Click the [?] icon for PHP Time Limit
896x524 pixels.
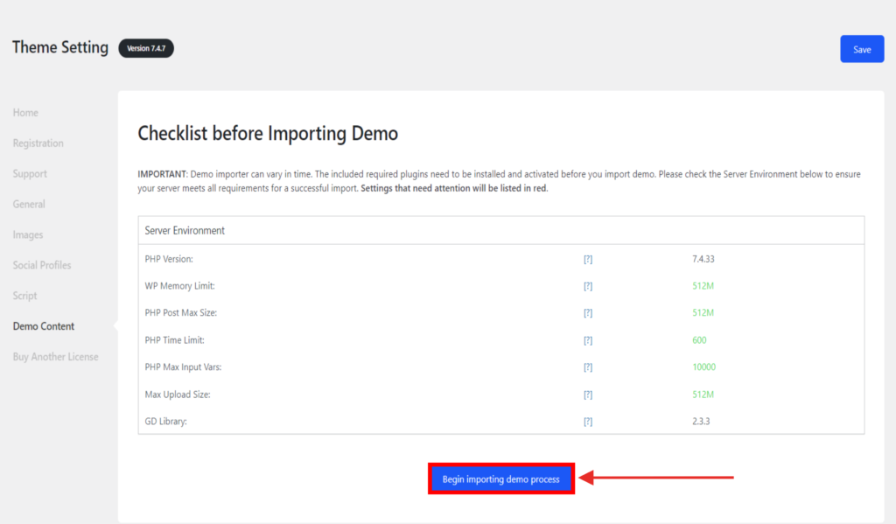point(588,340)
